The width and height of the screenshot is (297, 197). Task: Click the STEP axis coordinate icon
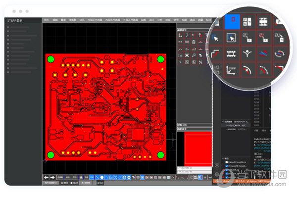pos(231,70)
